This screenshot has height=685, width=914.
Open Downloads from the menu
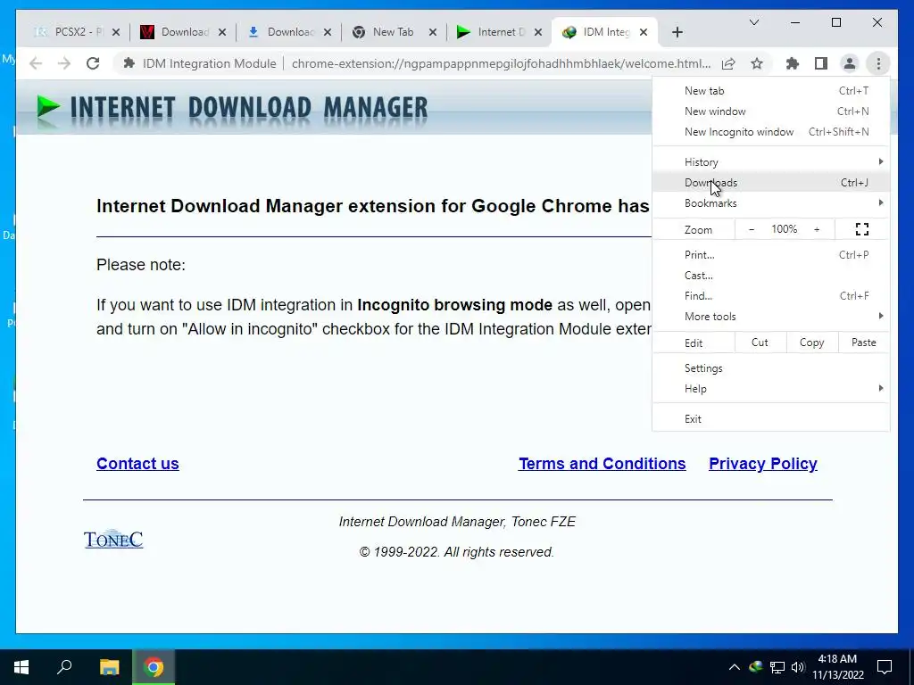(770, 182)
